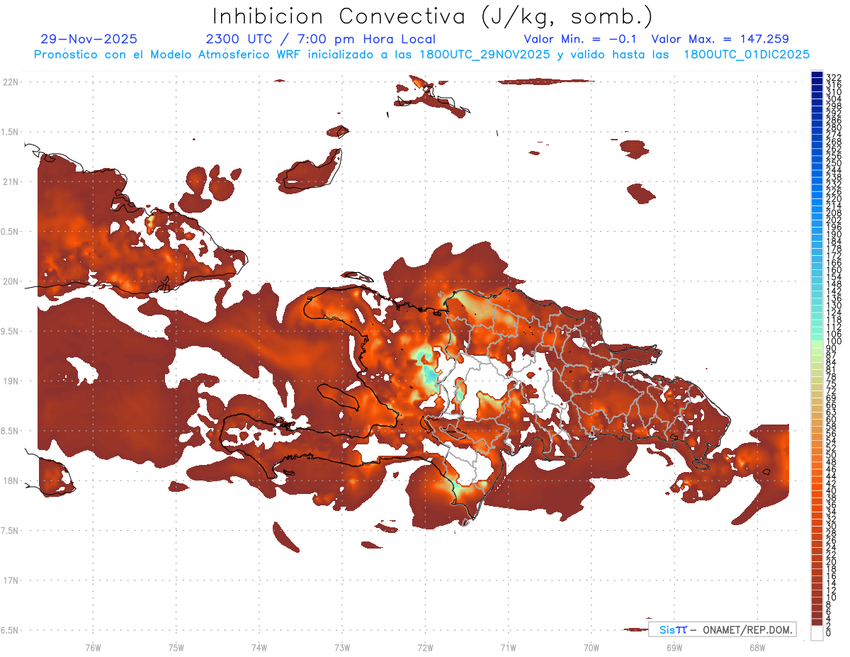This screenshot has height=657, width=850.
Task: Click the '20N' latitude label
Action: pyautogui.click(x=11, y=281)
